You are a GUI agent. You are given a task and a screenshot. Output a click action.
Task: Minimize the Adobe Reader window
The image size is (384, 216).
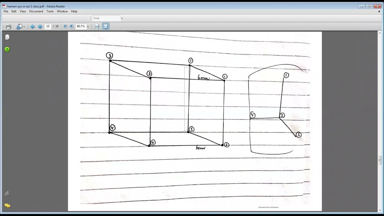click(361, 6)
